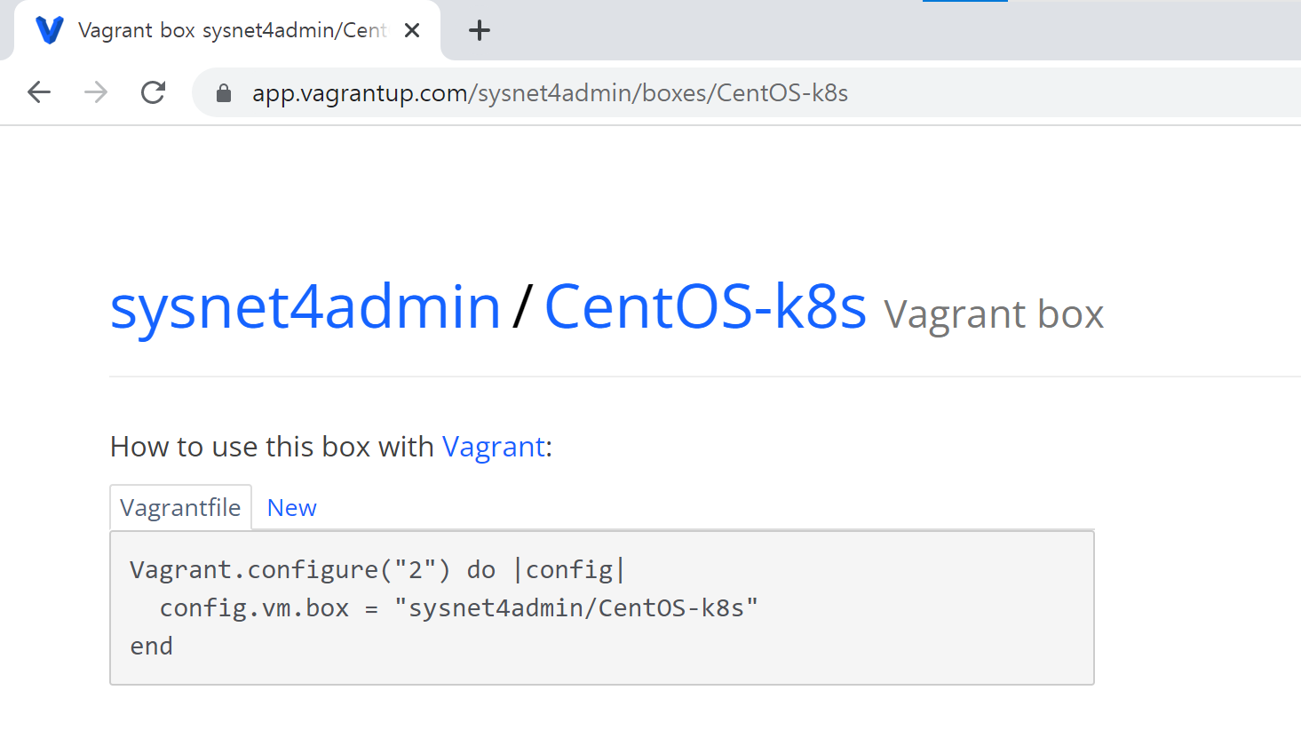
Task: Open a new tab with plus icon
Action: pos(480,30)
